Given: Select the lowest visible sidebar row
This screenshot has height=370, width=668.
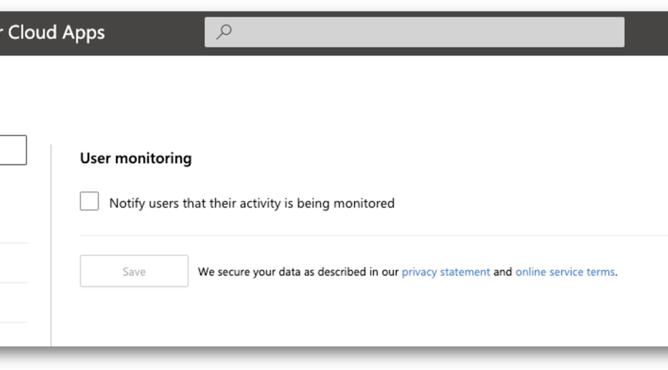Looking at the screenshot, I should (x=14, y=303).
